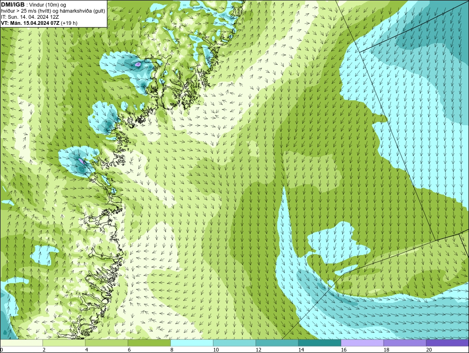469x353 pixels.
Task: Click the legend scale label '12'
Action: pyautogui.click(x=259, y=350)
